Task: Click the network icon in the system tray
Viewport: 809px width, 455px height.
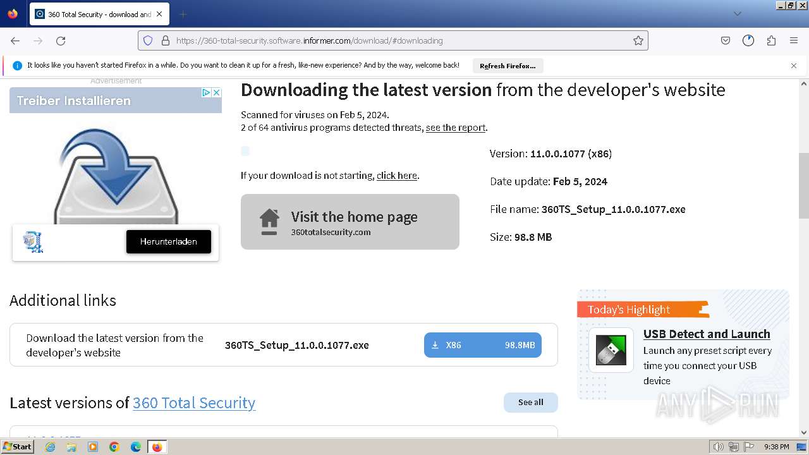Action: point(734,447)
